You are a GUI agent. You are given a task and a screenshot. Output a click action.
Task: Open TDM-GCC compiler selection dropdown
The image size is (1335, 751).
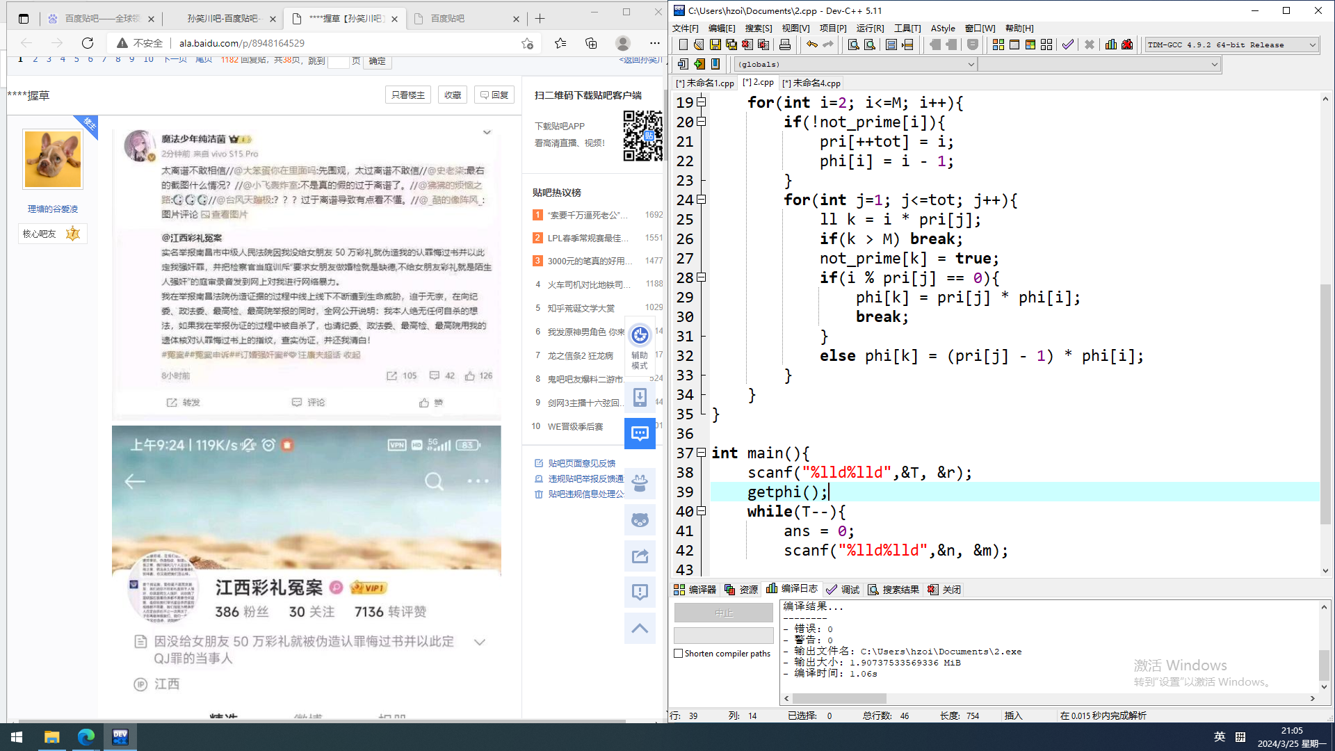coord(1312,45)
